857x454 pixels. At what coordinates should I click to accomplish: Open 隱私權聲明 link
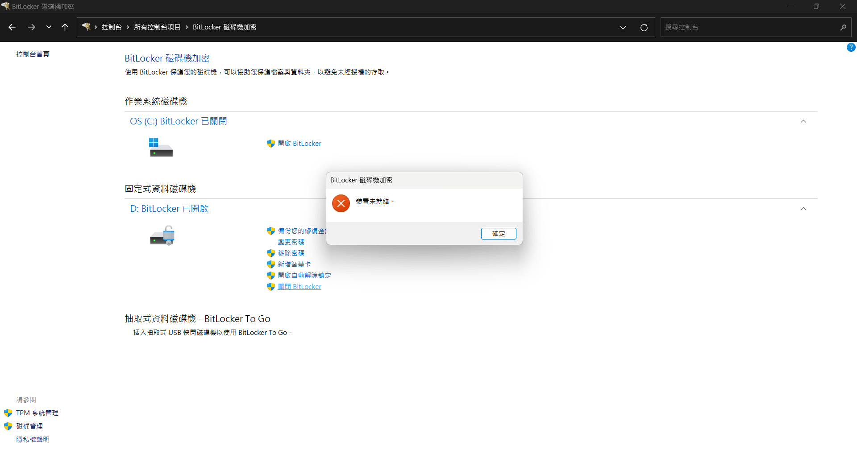(33, 440)
